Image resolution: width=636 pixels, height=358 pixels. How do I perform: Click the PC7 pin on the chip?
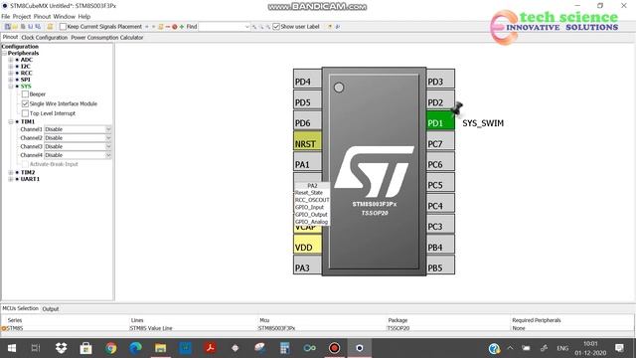point(440,141)
